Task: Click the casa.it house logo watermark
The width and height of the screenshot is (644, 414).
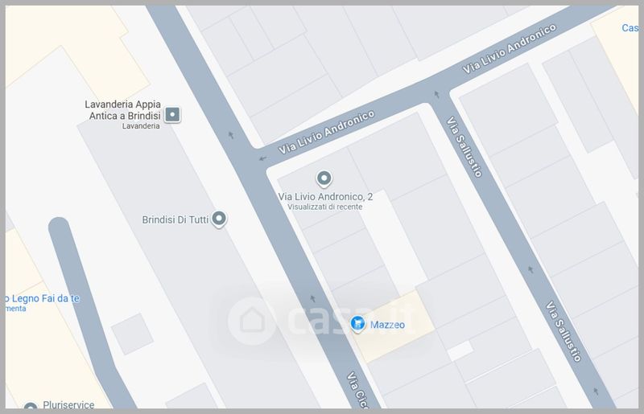Action: pos(252,321)
